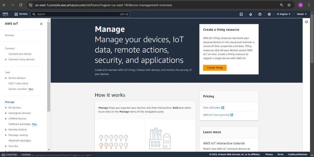
Task: Click the AWS logo
Action: click(5, 14)
